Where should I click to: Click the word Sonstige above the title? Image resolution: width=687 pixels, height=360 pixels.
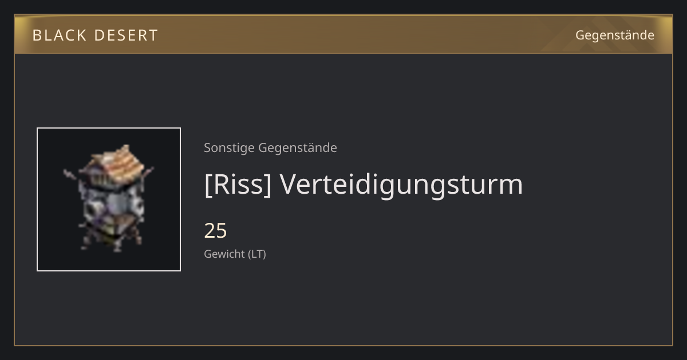tap(230, 148)
